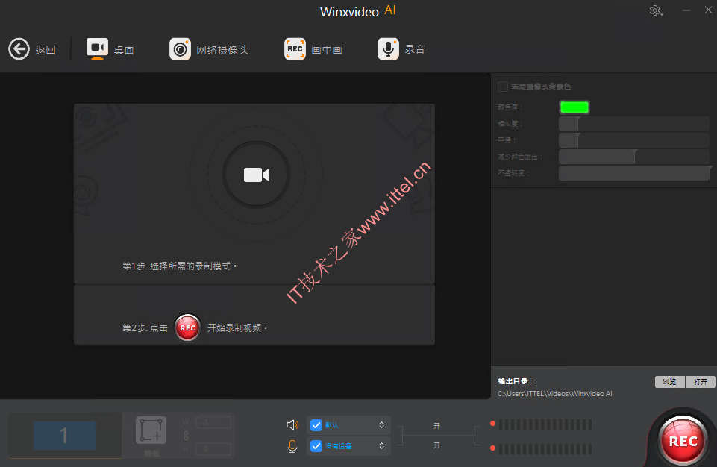This screenshot has width=717, height=467.
Task: Switch to 网络摄像头 webcam recording mode
Action: (x=209, y=49)
